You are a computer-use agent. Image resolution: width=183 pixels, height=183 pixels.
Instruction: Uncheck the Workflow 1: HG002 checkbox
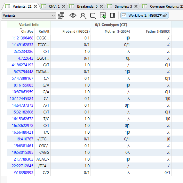[124, 15]
